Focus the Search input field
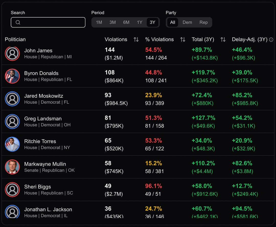This screenshot has width=276, height=227. (51, 22)
